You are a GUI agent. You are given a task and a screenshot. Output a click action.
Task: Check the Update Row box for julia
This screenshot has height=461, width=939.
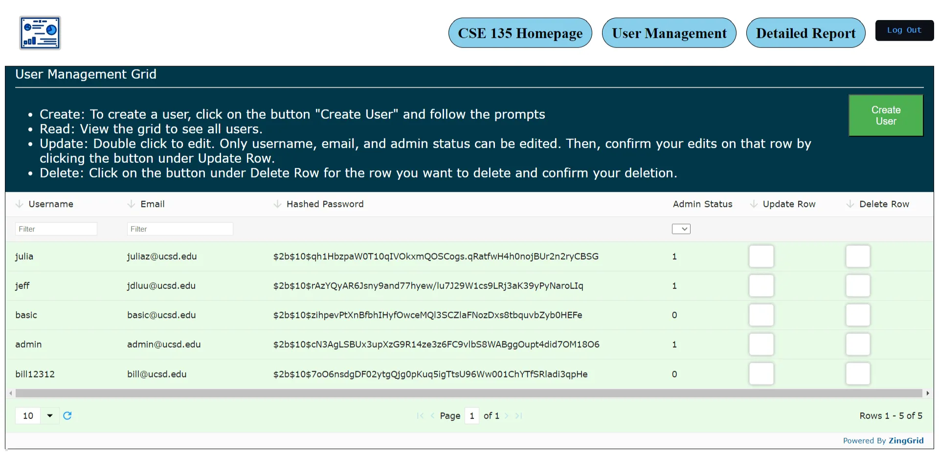click(x=761, y=256)
